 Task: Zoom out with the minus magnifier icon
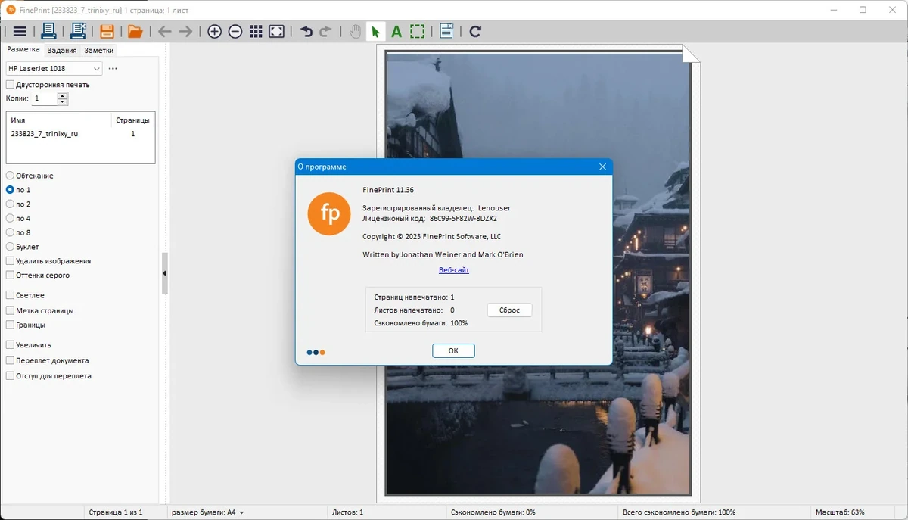click(x=235, y=31)
